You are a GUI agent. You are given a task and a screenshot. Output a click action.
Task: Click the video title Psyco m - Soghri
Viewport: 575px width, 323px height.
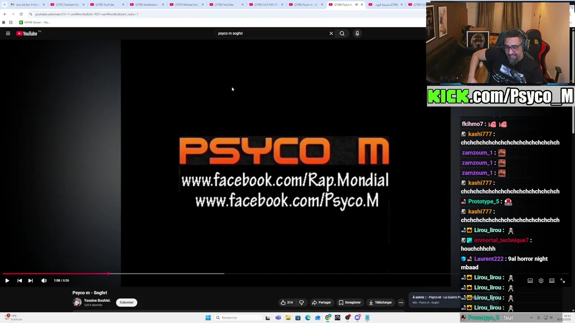click(x=90, y=292)
